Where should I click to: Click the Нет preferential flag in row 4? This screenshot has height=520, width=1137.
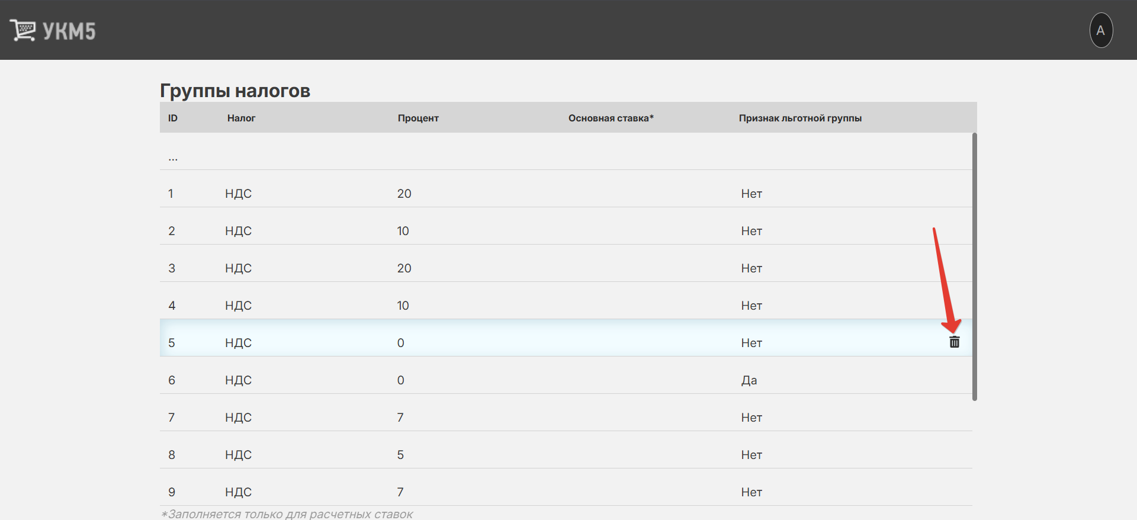coord(751,306)
